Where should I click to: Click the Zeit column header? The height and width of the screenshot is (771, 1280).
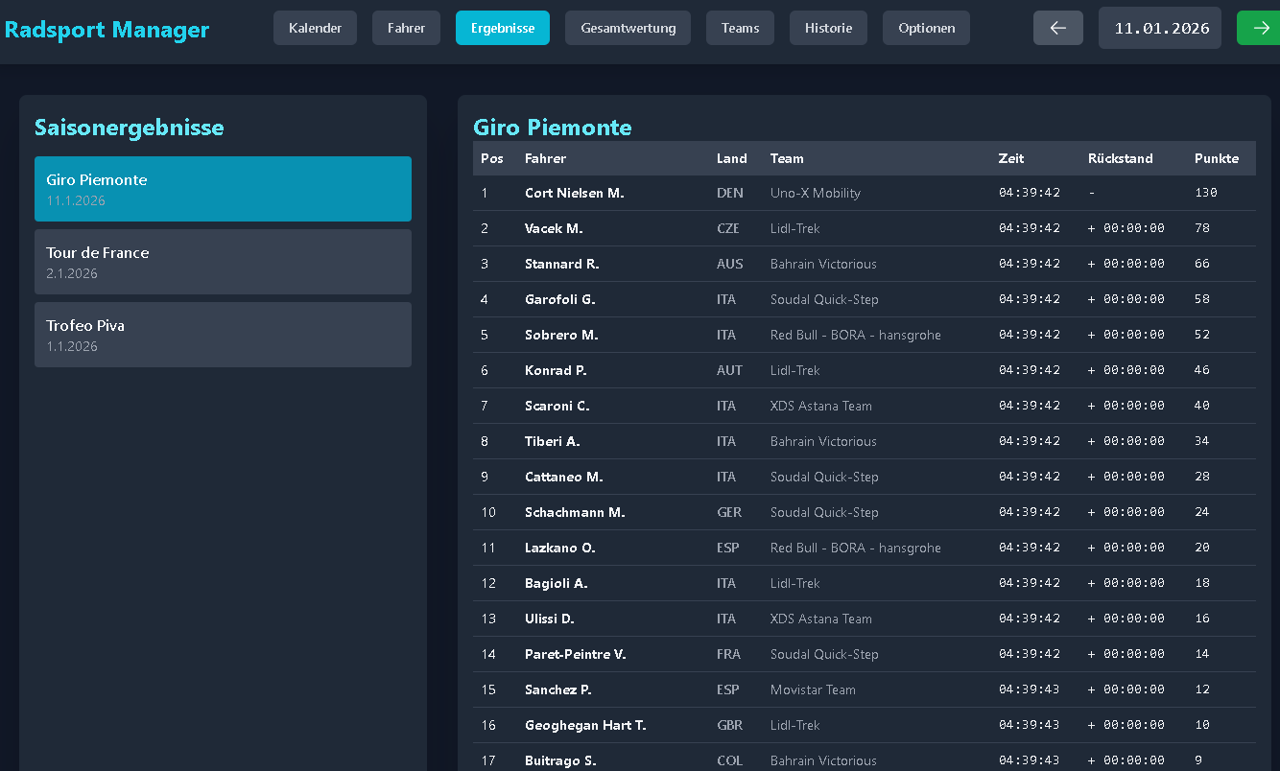pos(1010,158)
